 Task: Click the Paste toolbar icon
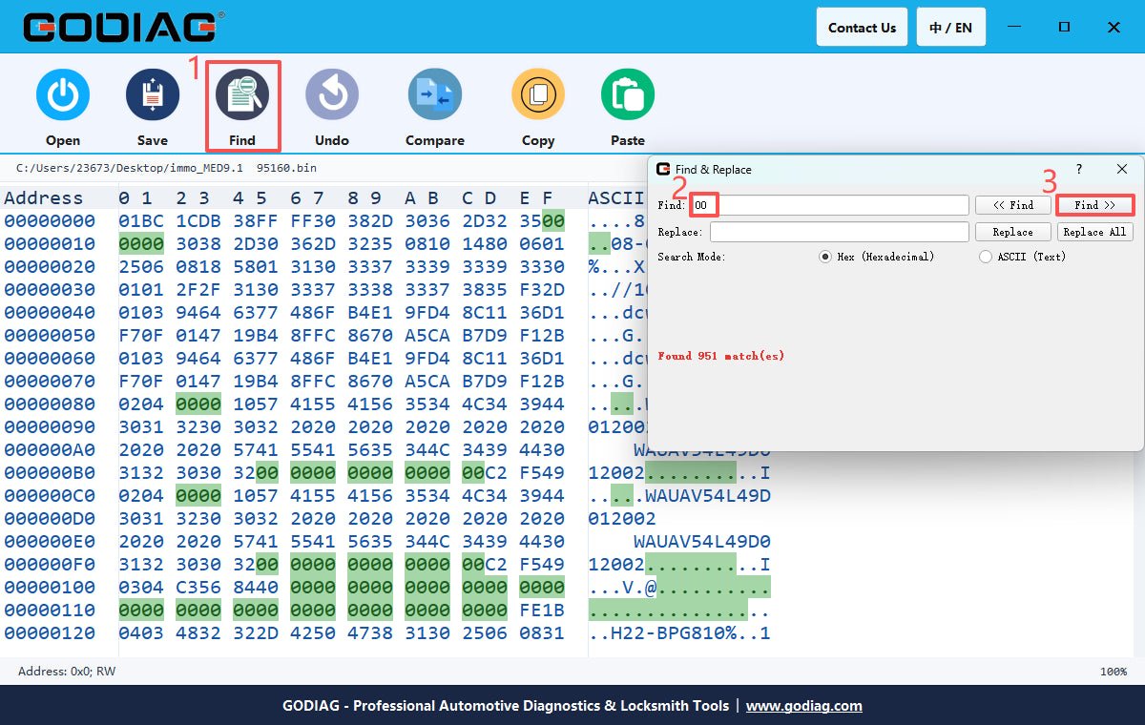[x=628, y=95]
